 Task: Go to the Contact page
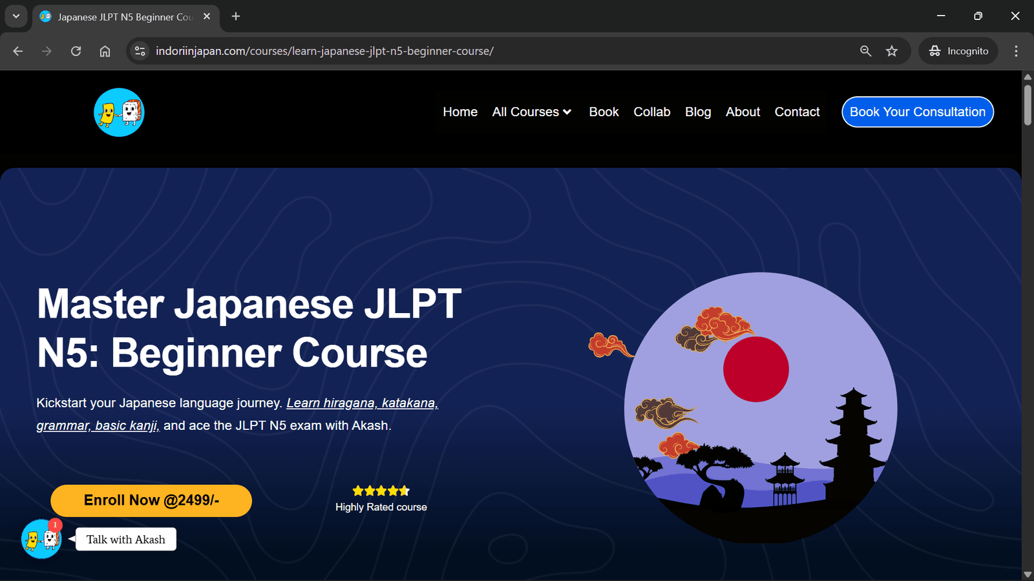797,112
